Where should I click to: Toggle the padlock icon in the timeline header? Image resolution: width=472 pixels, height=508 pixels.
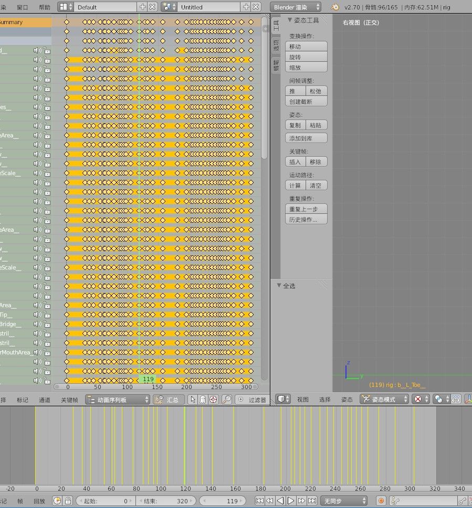click(68, 501)
